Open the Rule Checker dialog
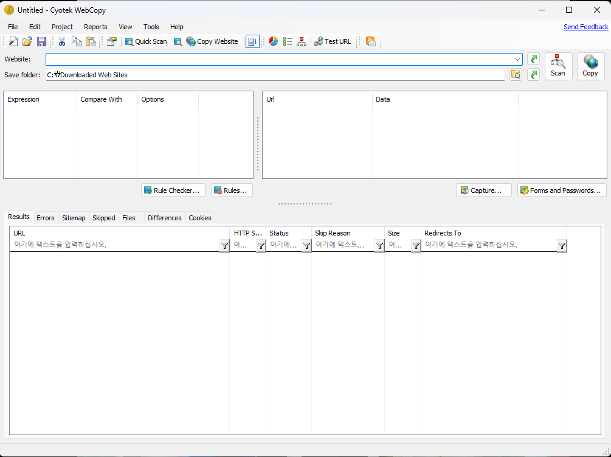This screenshot has height=457, width=611. tap(173, 190)
